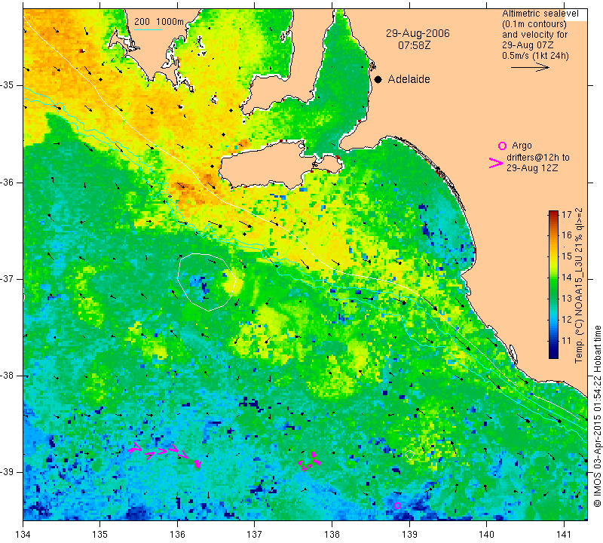
Task: Click the white closed eddy contour near 136.4°E
Action: [x=207, y=282]
